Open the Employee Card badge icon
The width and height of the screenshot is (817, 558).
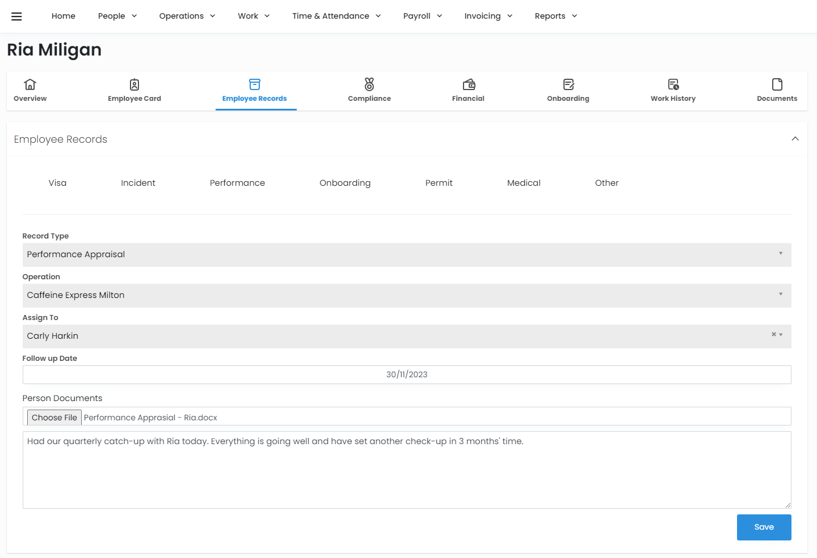134,84
